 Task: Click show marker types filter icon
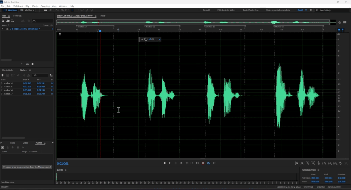tap(51, 76)
